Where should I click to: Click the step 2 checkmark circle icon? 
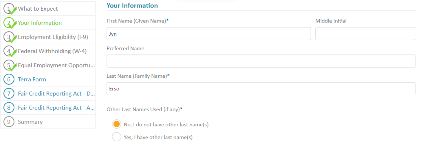click(9, 23)
